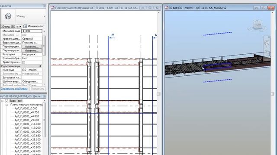Collapse the Идентификация section

40,66
